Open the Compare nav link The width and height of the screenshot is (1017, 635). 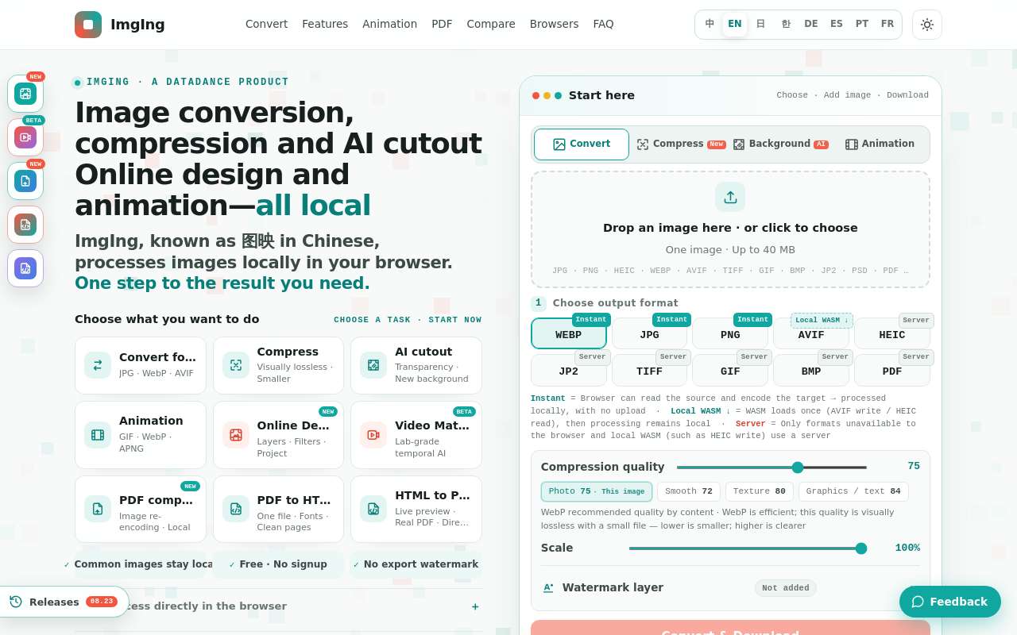coord(491,24)
